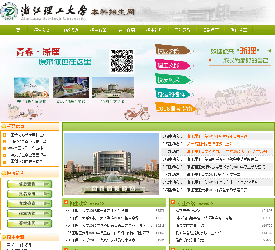
Task: Open 科技与艺术学院2016年新生录取查询 link
Action: tap(226, 167)
